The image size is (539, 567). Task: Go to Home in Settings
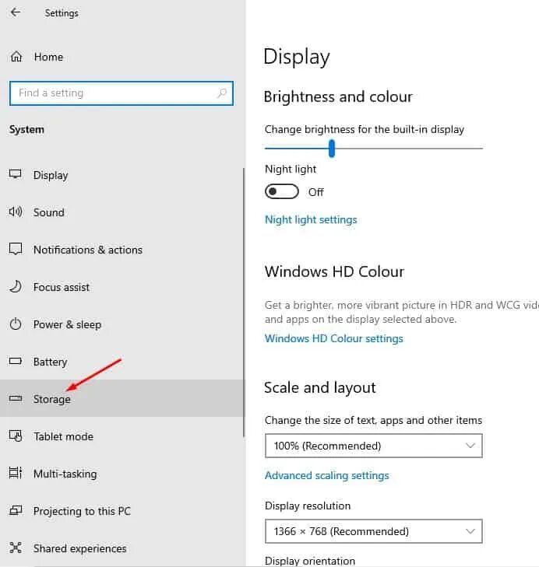coord(122,57)
